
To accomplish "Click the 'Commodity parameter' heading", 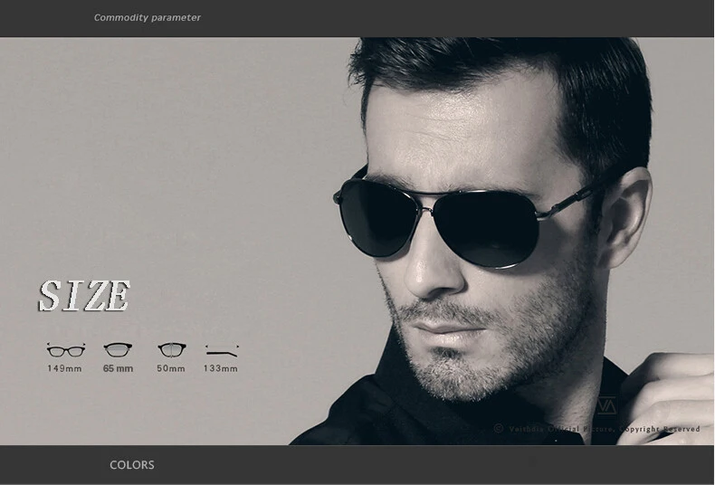I will (147, 18).
